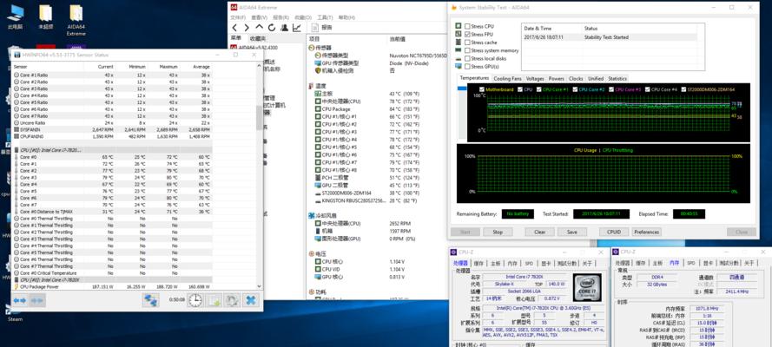
Task: Open HWiNFO64 settings gear icon
Action: (231, 300)
